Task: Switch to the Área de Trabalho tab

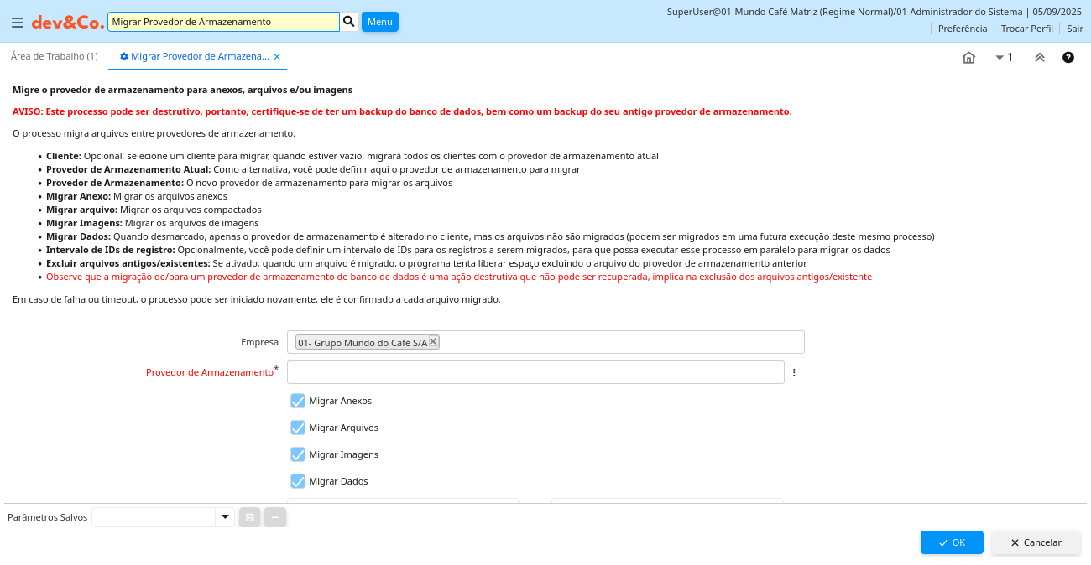Action: (x=55, y=56)
